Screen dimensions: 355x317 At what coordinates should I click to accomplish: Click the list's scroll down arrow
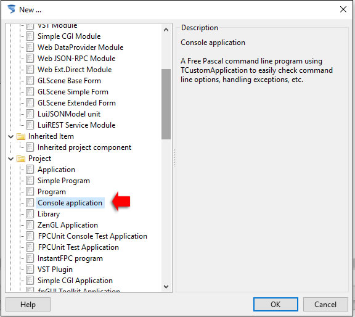[x=166, y=287]
